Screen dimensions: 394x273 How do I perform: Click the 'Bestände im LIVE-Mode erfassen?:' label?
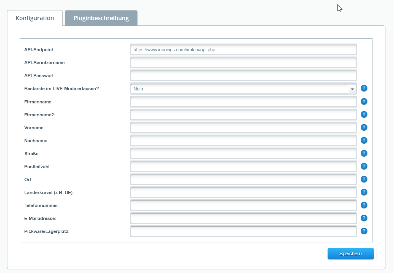point(62,89)
